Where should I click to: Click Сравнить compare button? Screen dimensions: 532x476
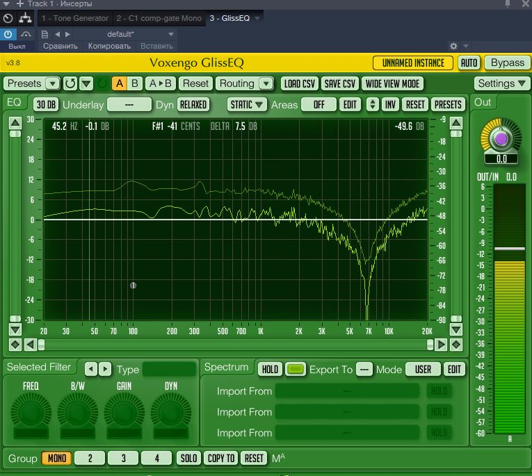(60, 46)
